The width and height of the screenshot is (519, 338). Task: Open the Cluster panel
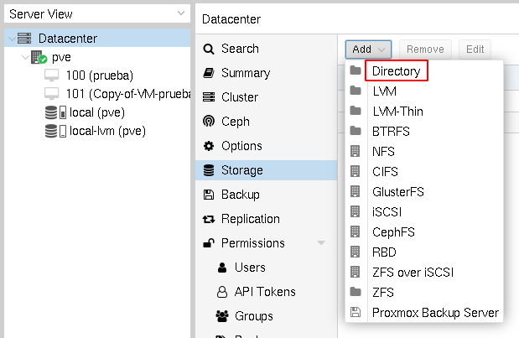[266, 97]
